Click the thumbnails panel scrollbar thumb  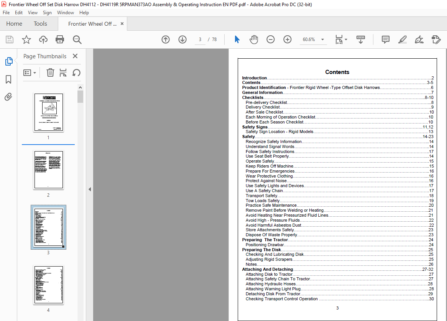click(x=81, y=96)
